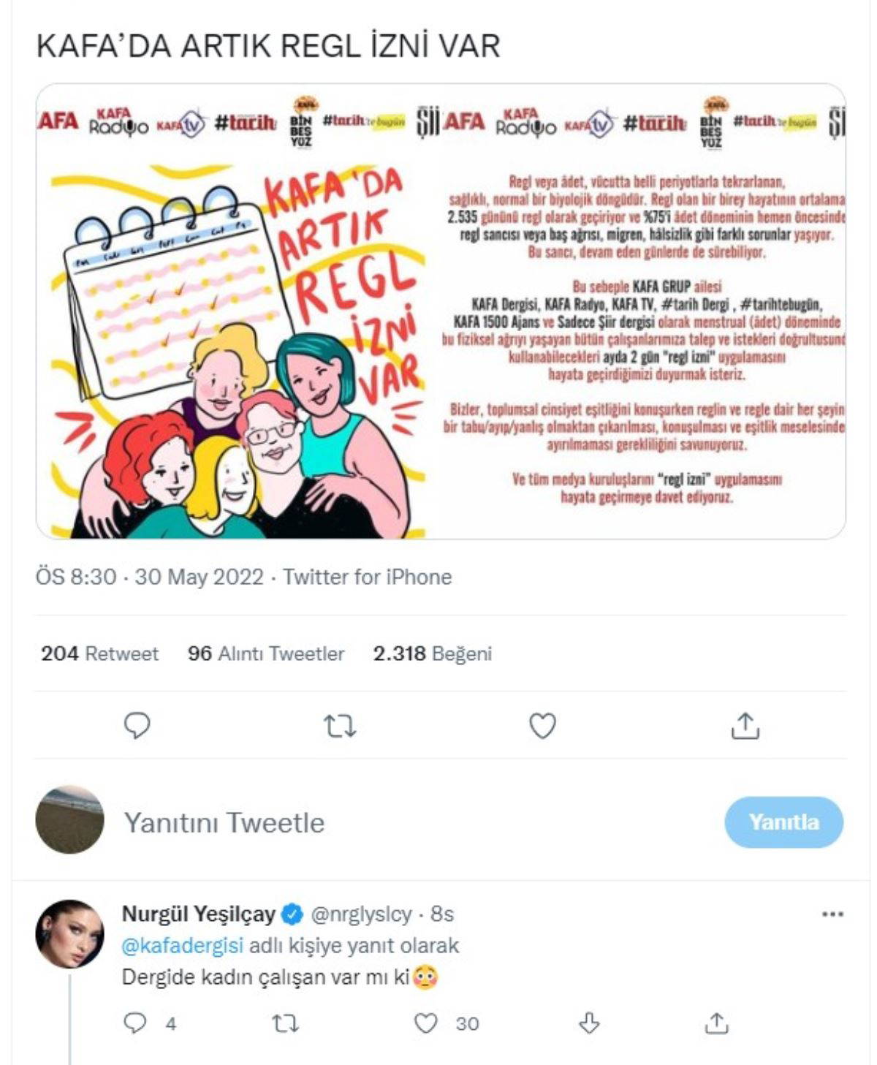Reply to Nurgül Yeşilçay's comment
Viewport: 877px width, 1065px height.
click(135, 1023)
